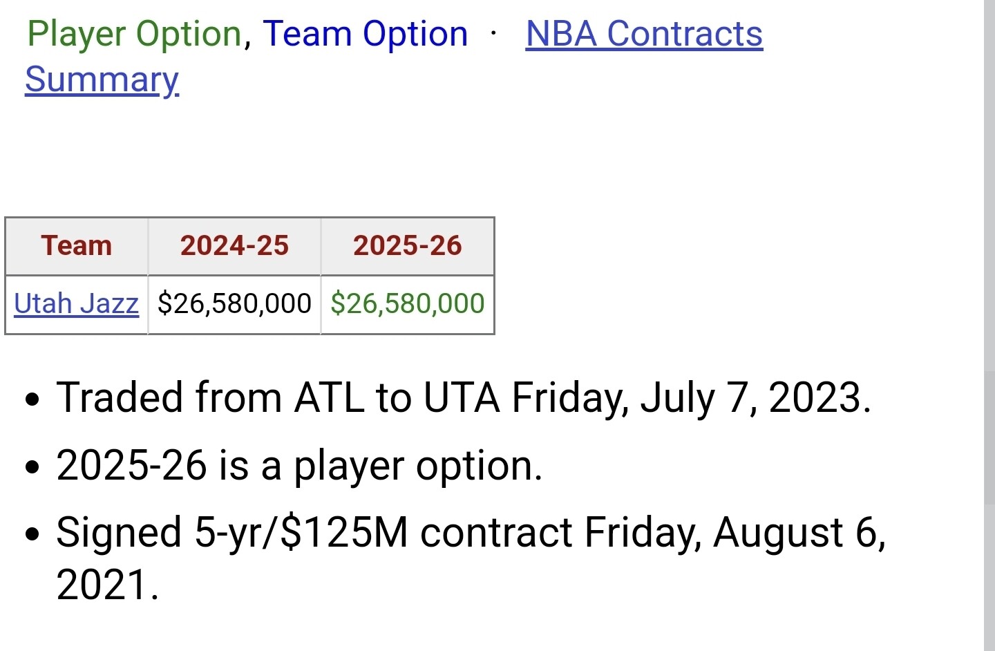This screenshot has width=995, height=651.
Task: Click the "2025-26 is a player option" note
Action: (298, 466)
